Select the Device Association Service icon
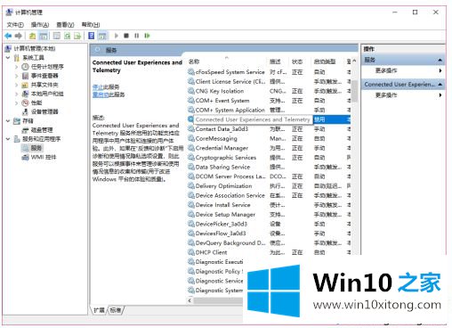Screen dimensions: 452x328 pos(191,195)
